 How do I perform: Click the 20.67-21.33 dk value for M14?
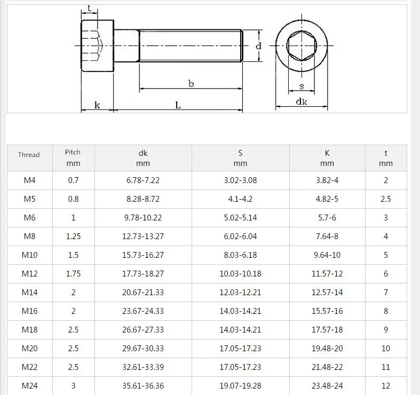click(143, 293)
